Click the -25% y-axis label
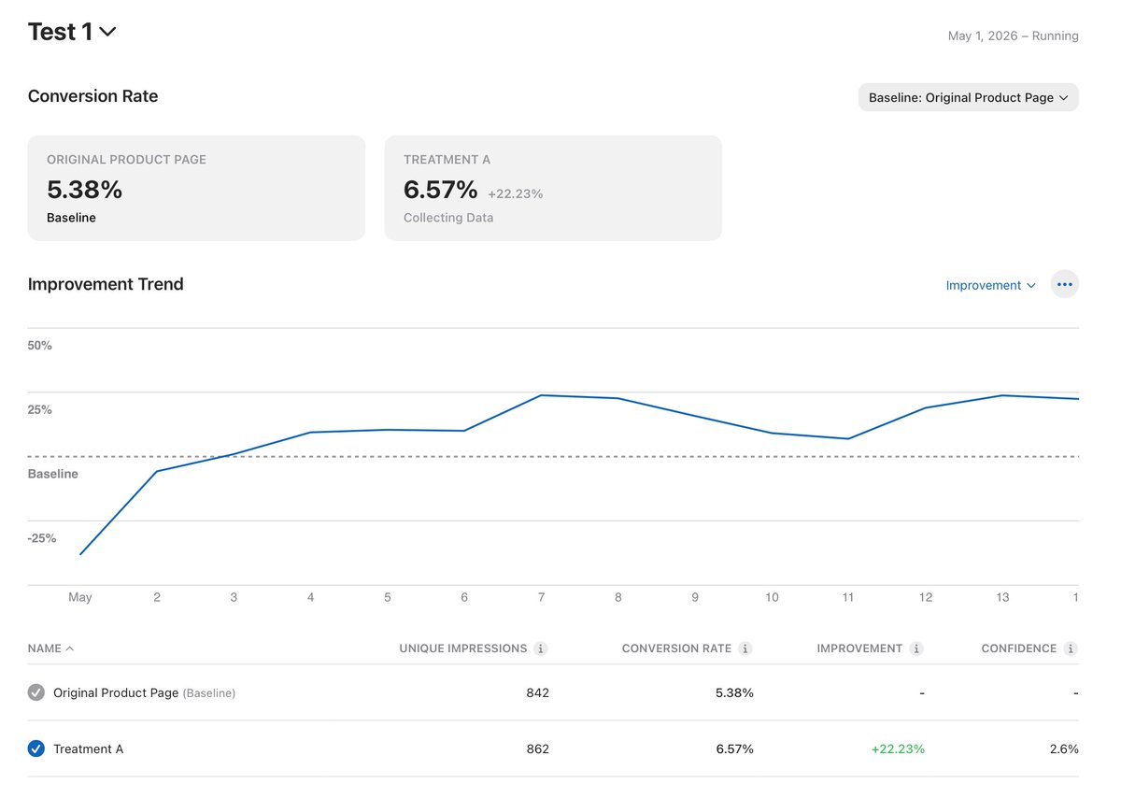The width and height of the screenshot is (1121, 798). tap(42, 539)
